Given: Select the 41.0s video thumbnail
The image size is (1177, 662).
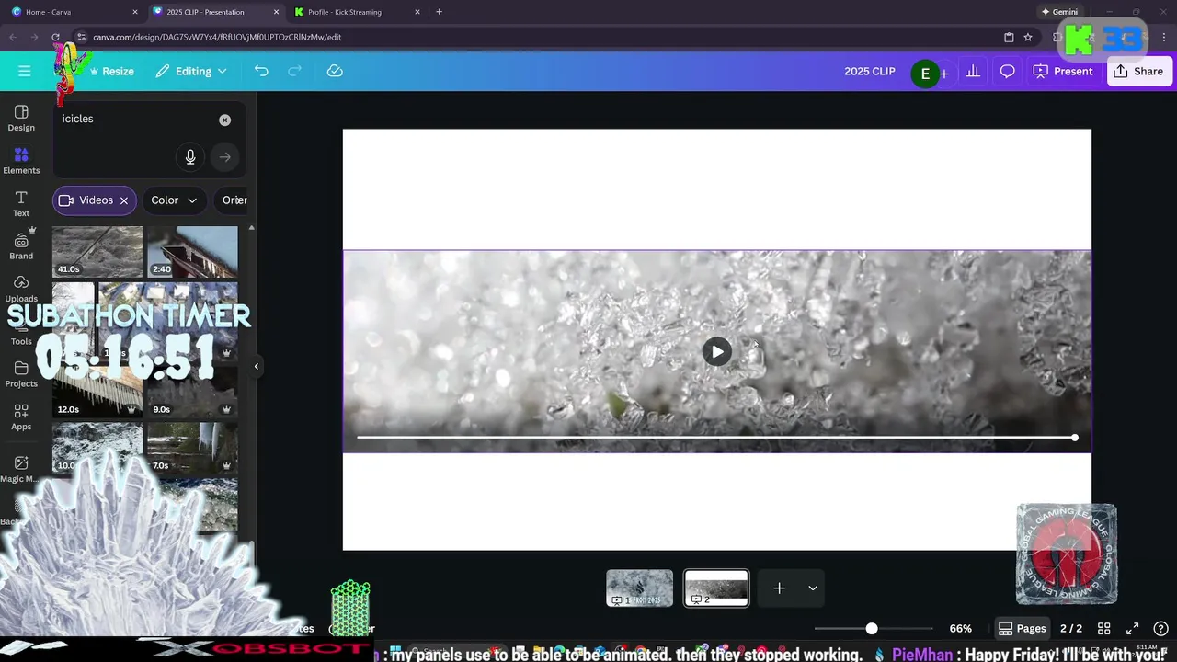Looking at the screenshot, I should click(x=97, y=251).
